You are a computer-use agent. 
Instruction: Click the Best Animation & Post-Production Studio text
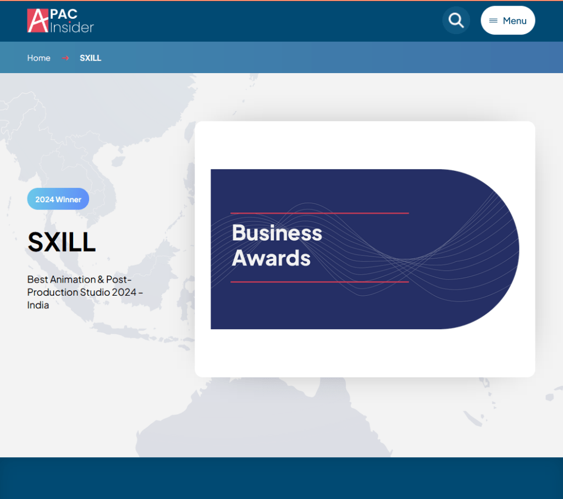[x=84, y=292]
